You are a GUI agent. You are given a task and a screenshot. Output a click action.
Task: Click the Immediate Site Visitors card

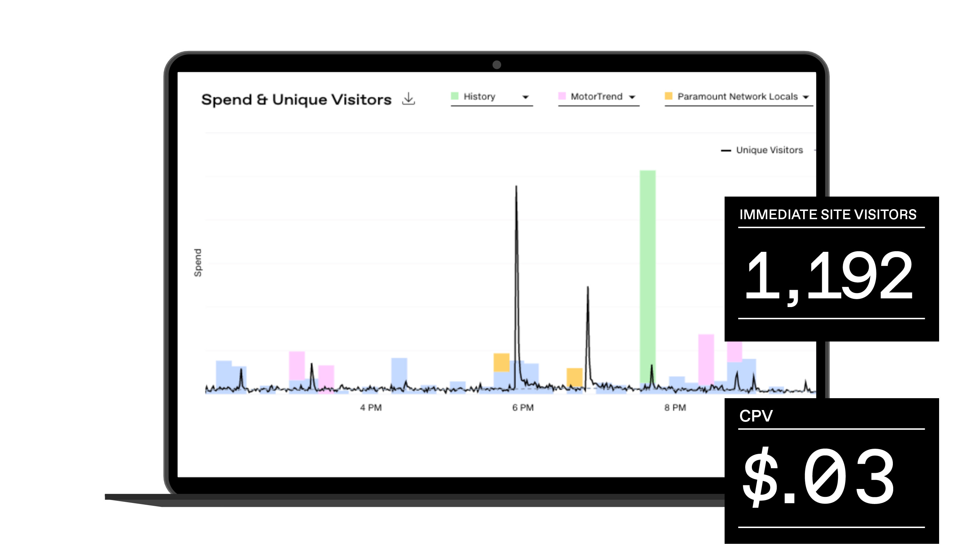click(x=831, y=269)
